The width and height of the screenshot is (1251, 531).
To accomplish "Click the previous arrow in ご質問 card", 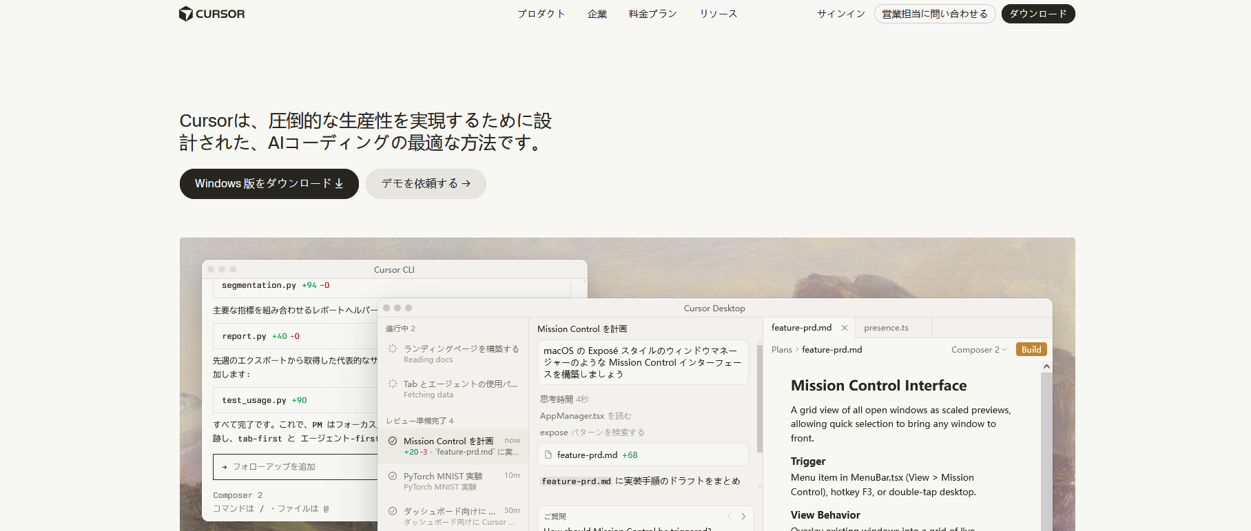I will (x=729, y=517).
